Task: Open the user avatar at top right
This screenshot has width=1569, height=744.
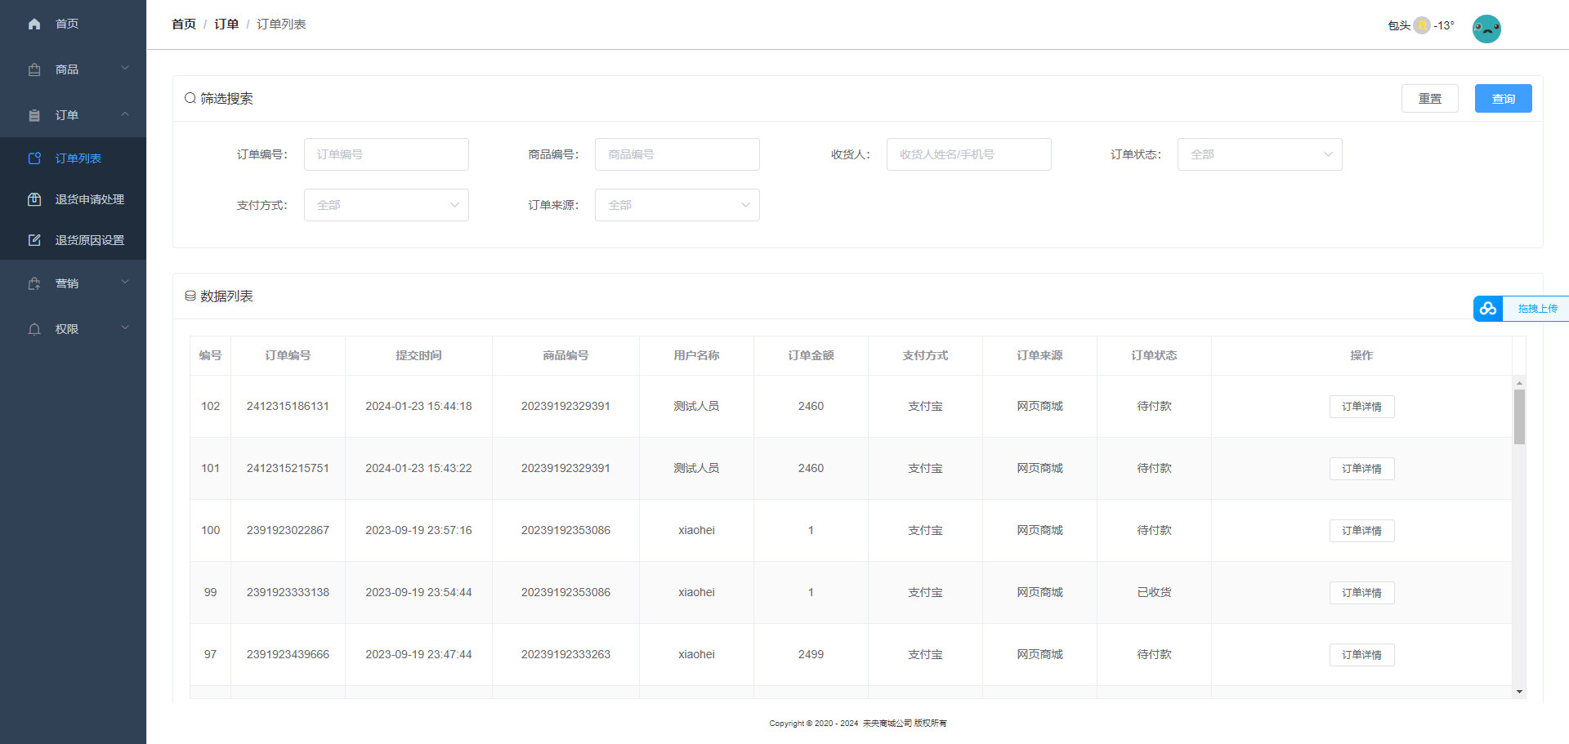Action: tap(1486, 29)
